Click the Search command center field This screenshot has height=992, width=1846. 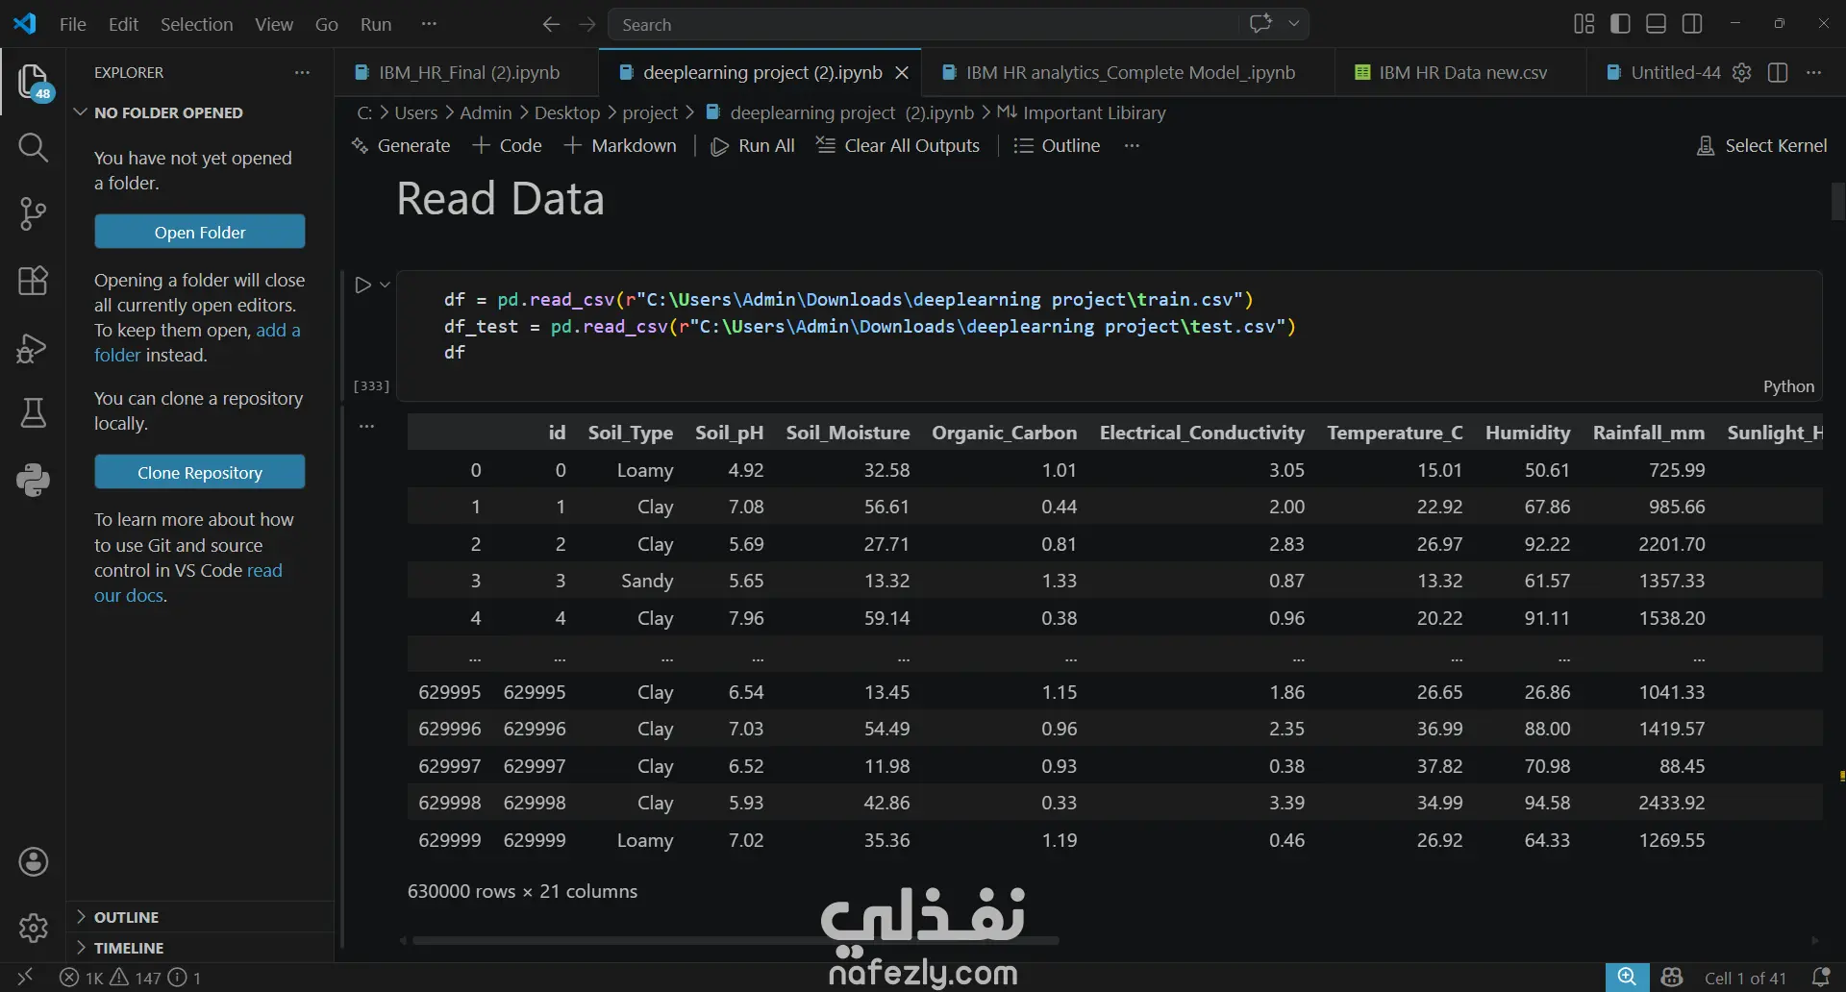click(925, 24)
